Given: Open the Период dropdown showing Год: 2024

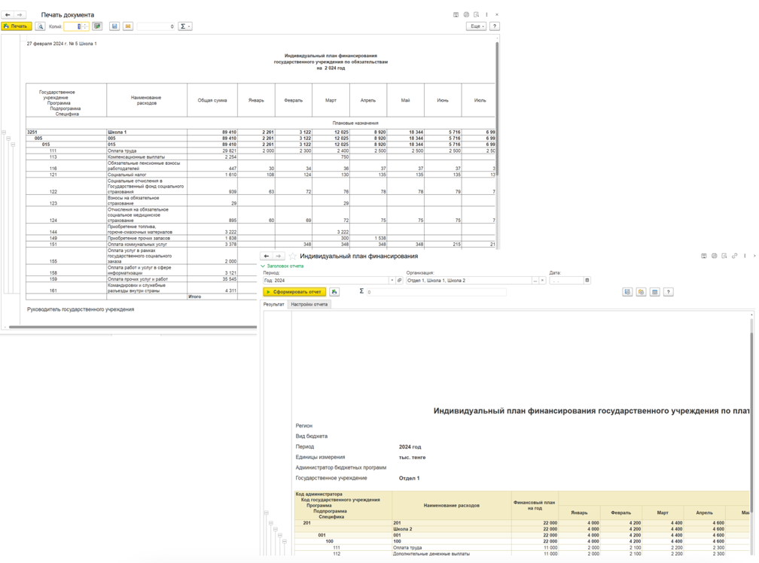Looking at the screenshot, I should 392,281.
